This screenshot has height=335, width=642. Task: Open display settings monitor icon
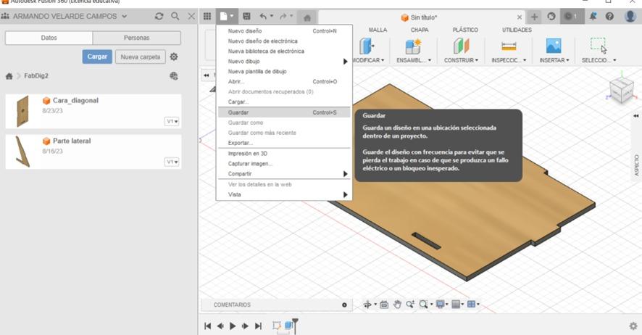point(441,305)
